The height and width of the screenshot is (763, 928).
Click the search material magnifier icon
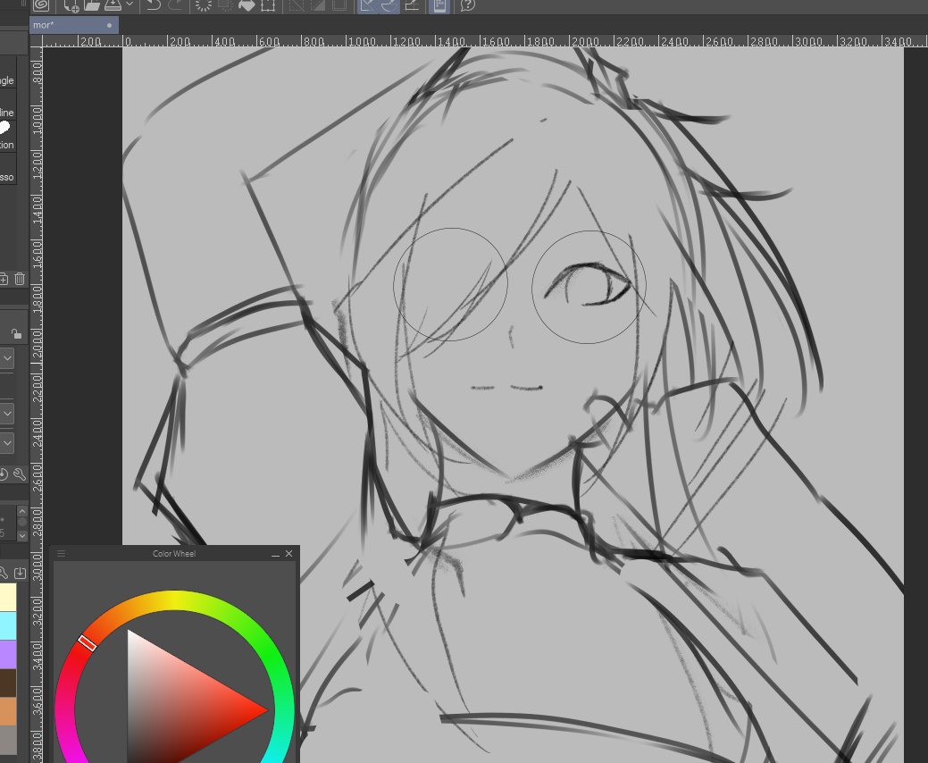click(4, 573)
